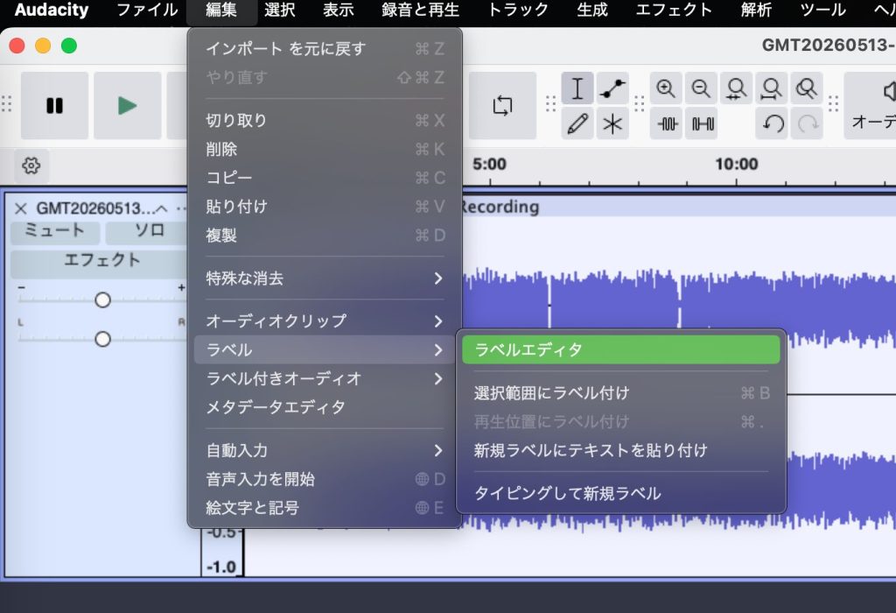Toggle ミュート on the track
Image resolution: width=896 pixels, height=613 pixels.
pos(55,231)
